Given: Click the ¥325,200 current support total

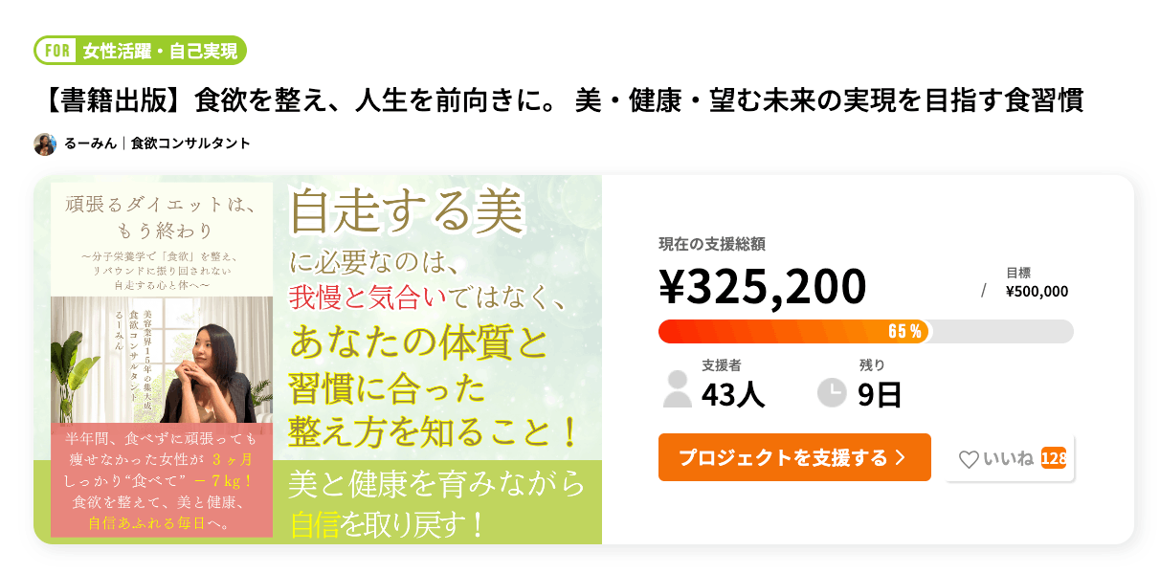Looking at the screenshot, I should click(763, 285).
